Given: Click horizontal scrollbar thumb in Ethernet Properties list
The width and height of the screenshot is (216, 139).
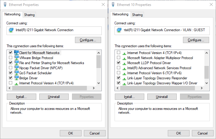Looking at the screenshot, I should click(x=49, y=88).
